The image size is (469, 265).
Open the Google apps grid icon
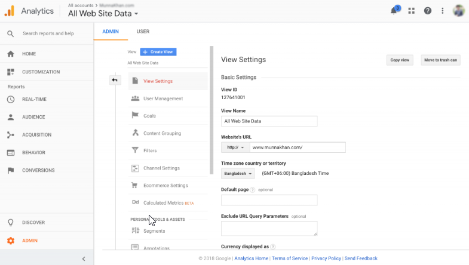(411, 11)
